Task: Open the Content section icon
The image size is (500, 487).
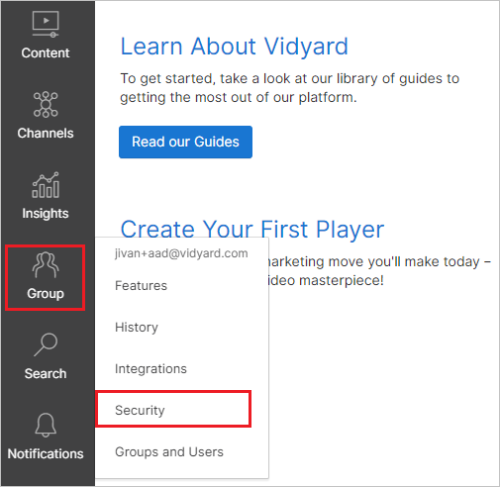Action: tap(46, 24)
